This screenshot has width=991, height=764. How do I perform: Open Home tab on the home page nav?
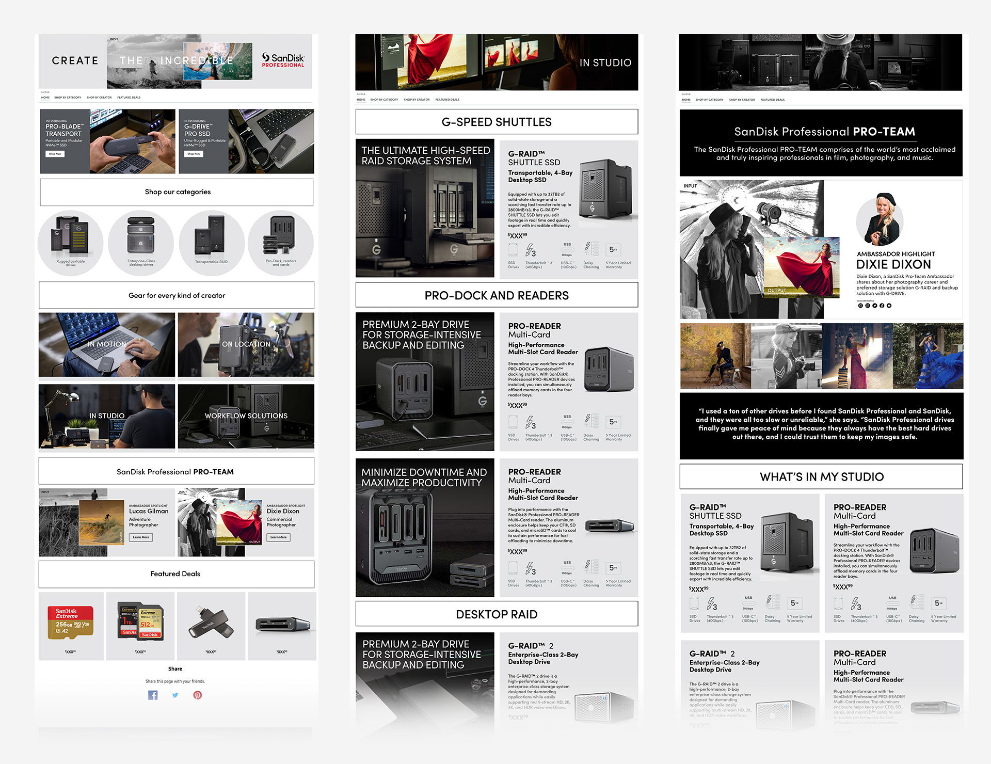(45, 98)
